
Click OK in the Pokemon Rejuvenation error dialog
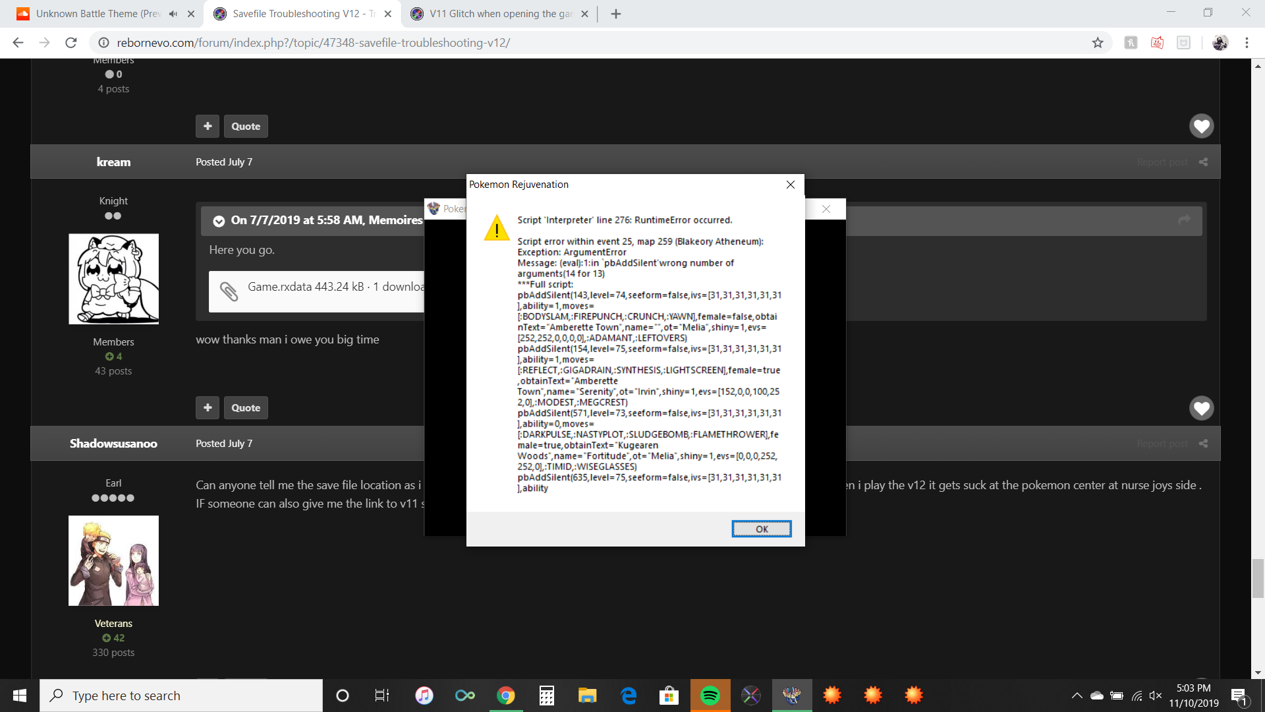pyautogui.click(x=761, y=529)
